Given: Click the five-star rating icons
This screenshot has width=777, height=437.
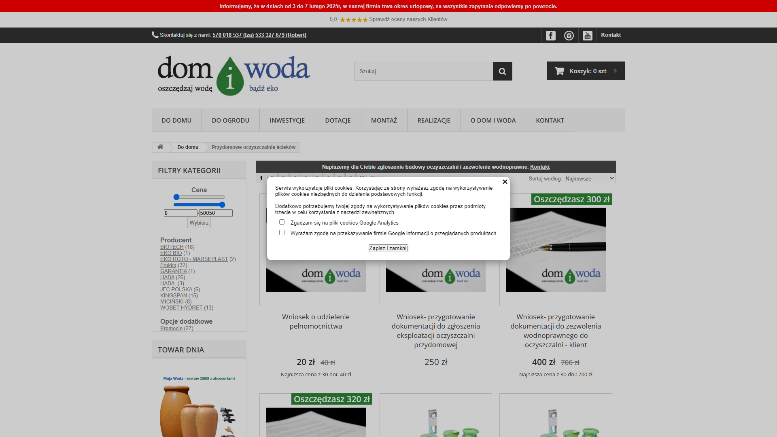Looking at the screenshot, I should coord(353,19).
